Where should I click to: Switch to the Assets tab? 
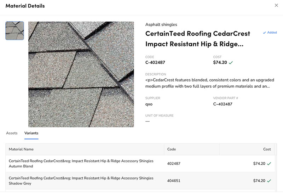[12, 133]
